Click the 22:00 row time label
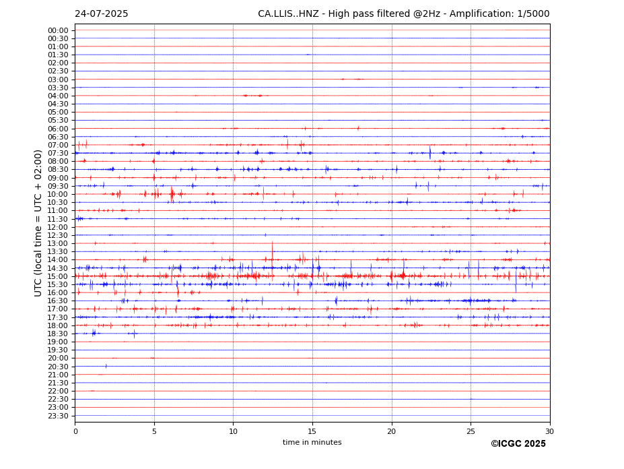This screenshot has height=469, width=624. click(x=58, y=392)
